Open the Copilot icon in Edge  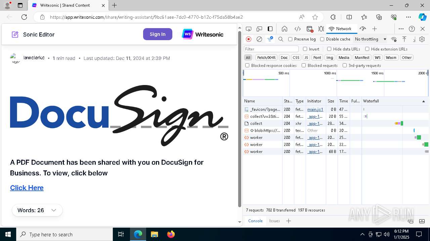tap(422, 17)
